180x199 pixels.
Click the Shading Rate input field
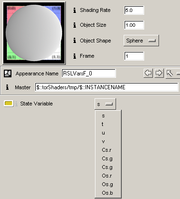pyautogui.click(x=134, y=10)
